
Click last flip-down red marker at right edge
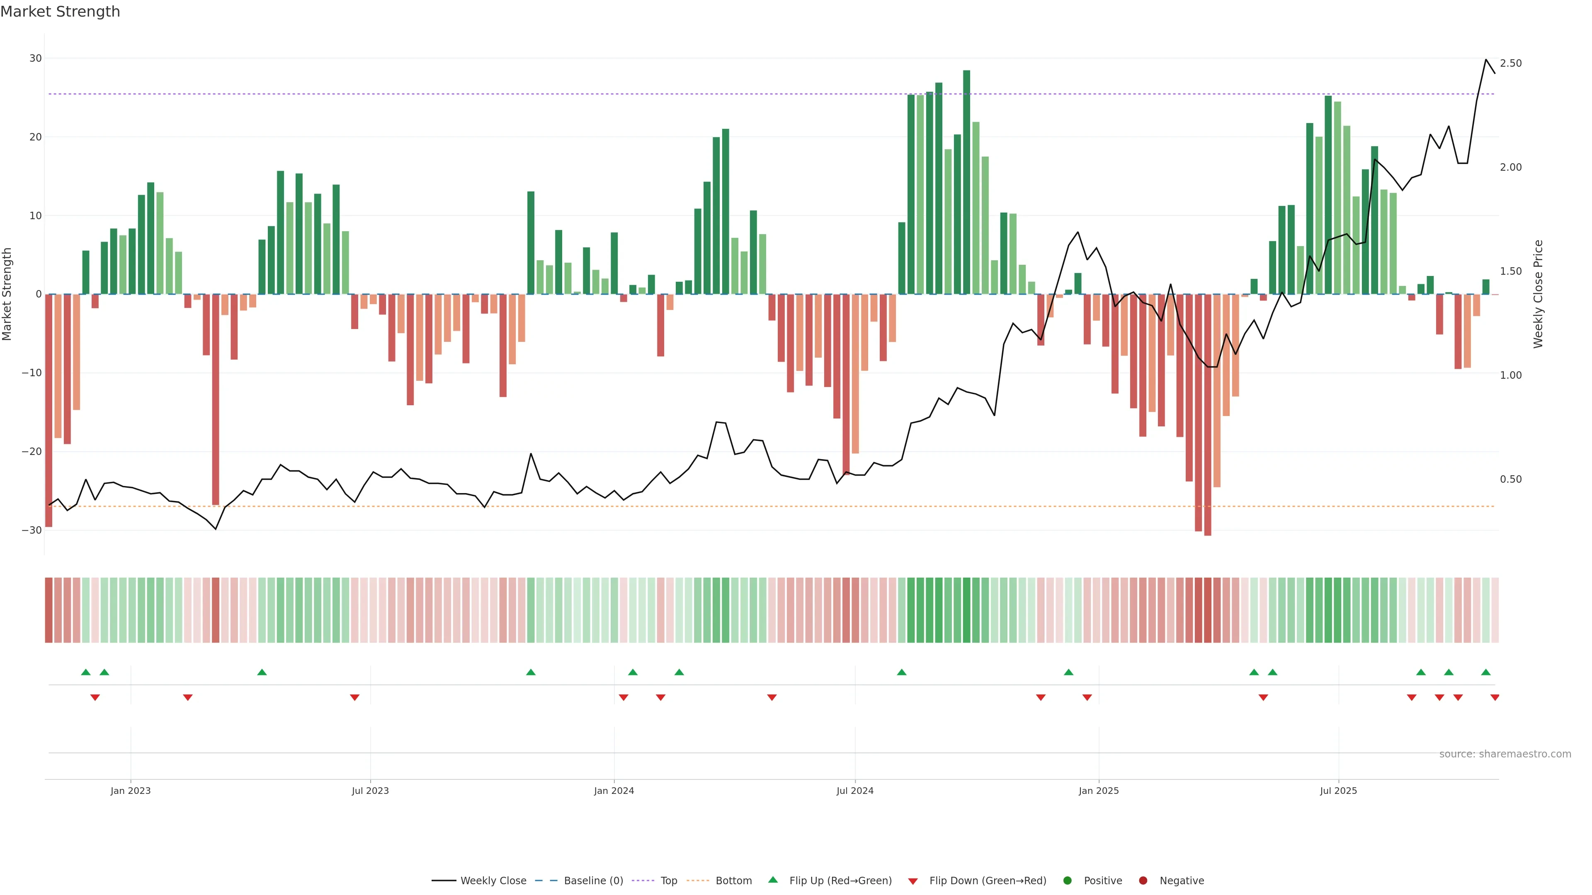1494,697
